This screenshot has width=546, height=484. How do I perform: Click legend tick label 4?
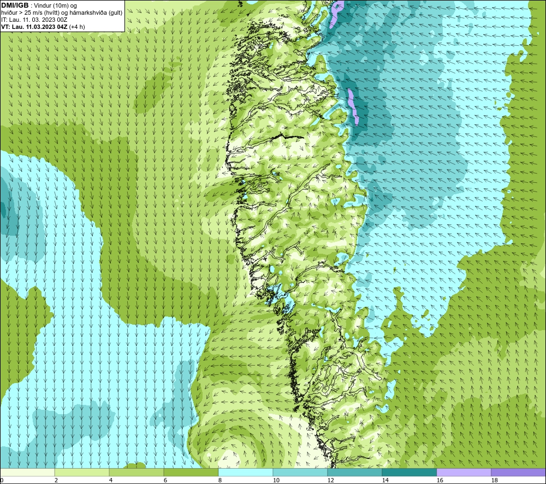click(111, 481)
